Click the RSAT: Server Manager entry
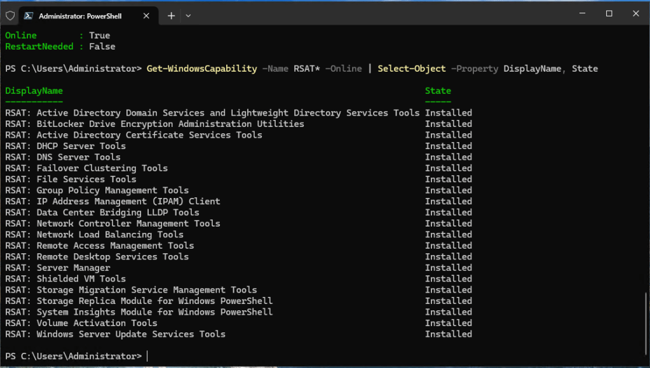 (58, 268)
